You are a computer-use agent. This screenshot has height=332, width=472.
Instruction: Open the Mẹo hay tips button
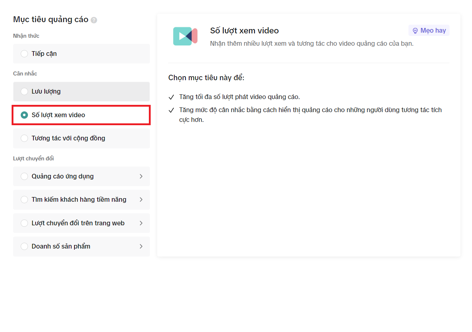click(429, 30)
